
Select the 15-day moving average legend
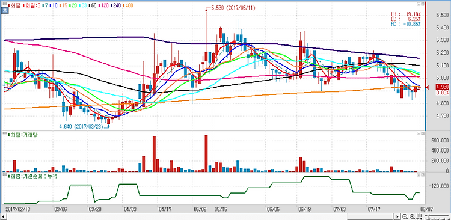coord(64,5)
